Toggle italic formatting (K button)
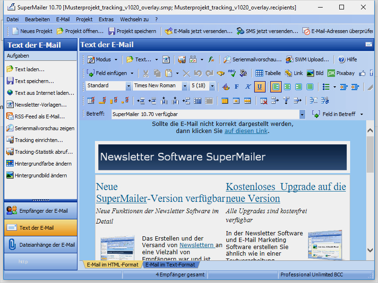378x283 pixels. (x=248, y=86)
